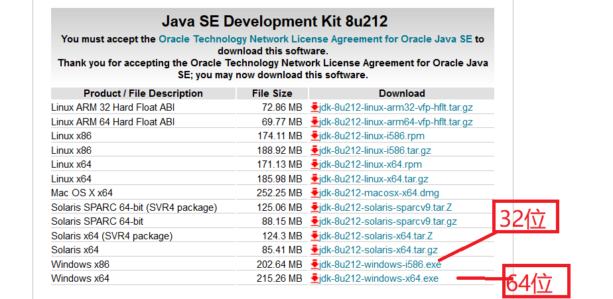Click download arrow icon for jdk-8u212-linux-i586.tar.gz

click(314, 150)
